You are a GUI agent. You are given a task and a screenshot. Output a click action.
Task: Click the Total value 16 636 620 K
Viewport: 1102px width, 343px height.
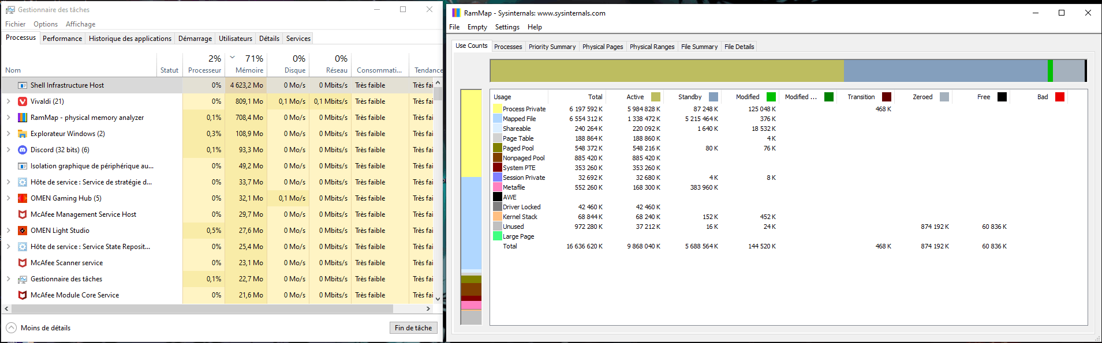[584, 246]
